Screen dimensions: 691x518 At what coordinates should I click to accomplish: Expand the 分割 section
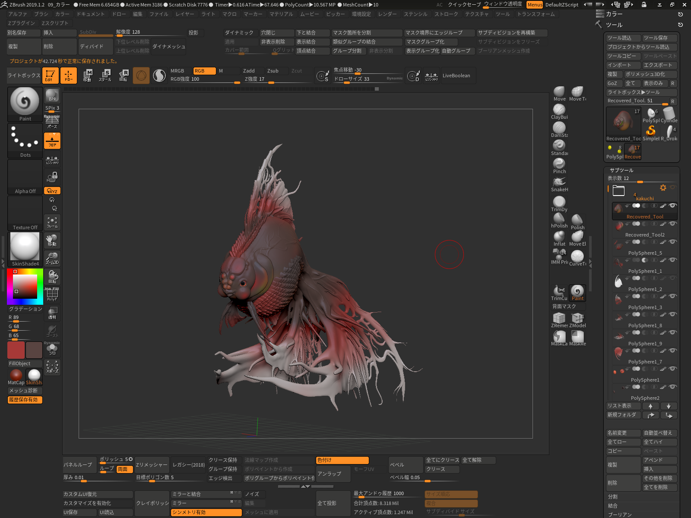point(612,497)
